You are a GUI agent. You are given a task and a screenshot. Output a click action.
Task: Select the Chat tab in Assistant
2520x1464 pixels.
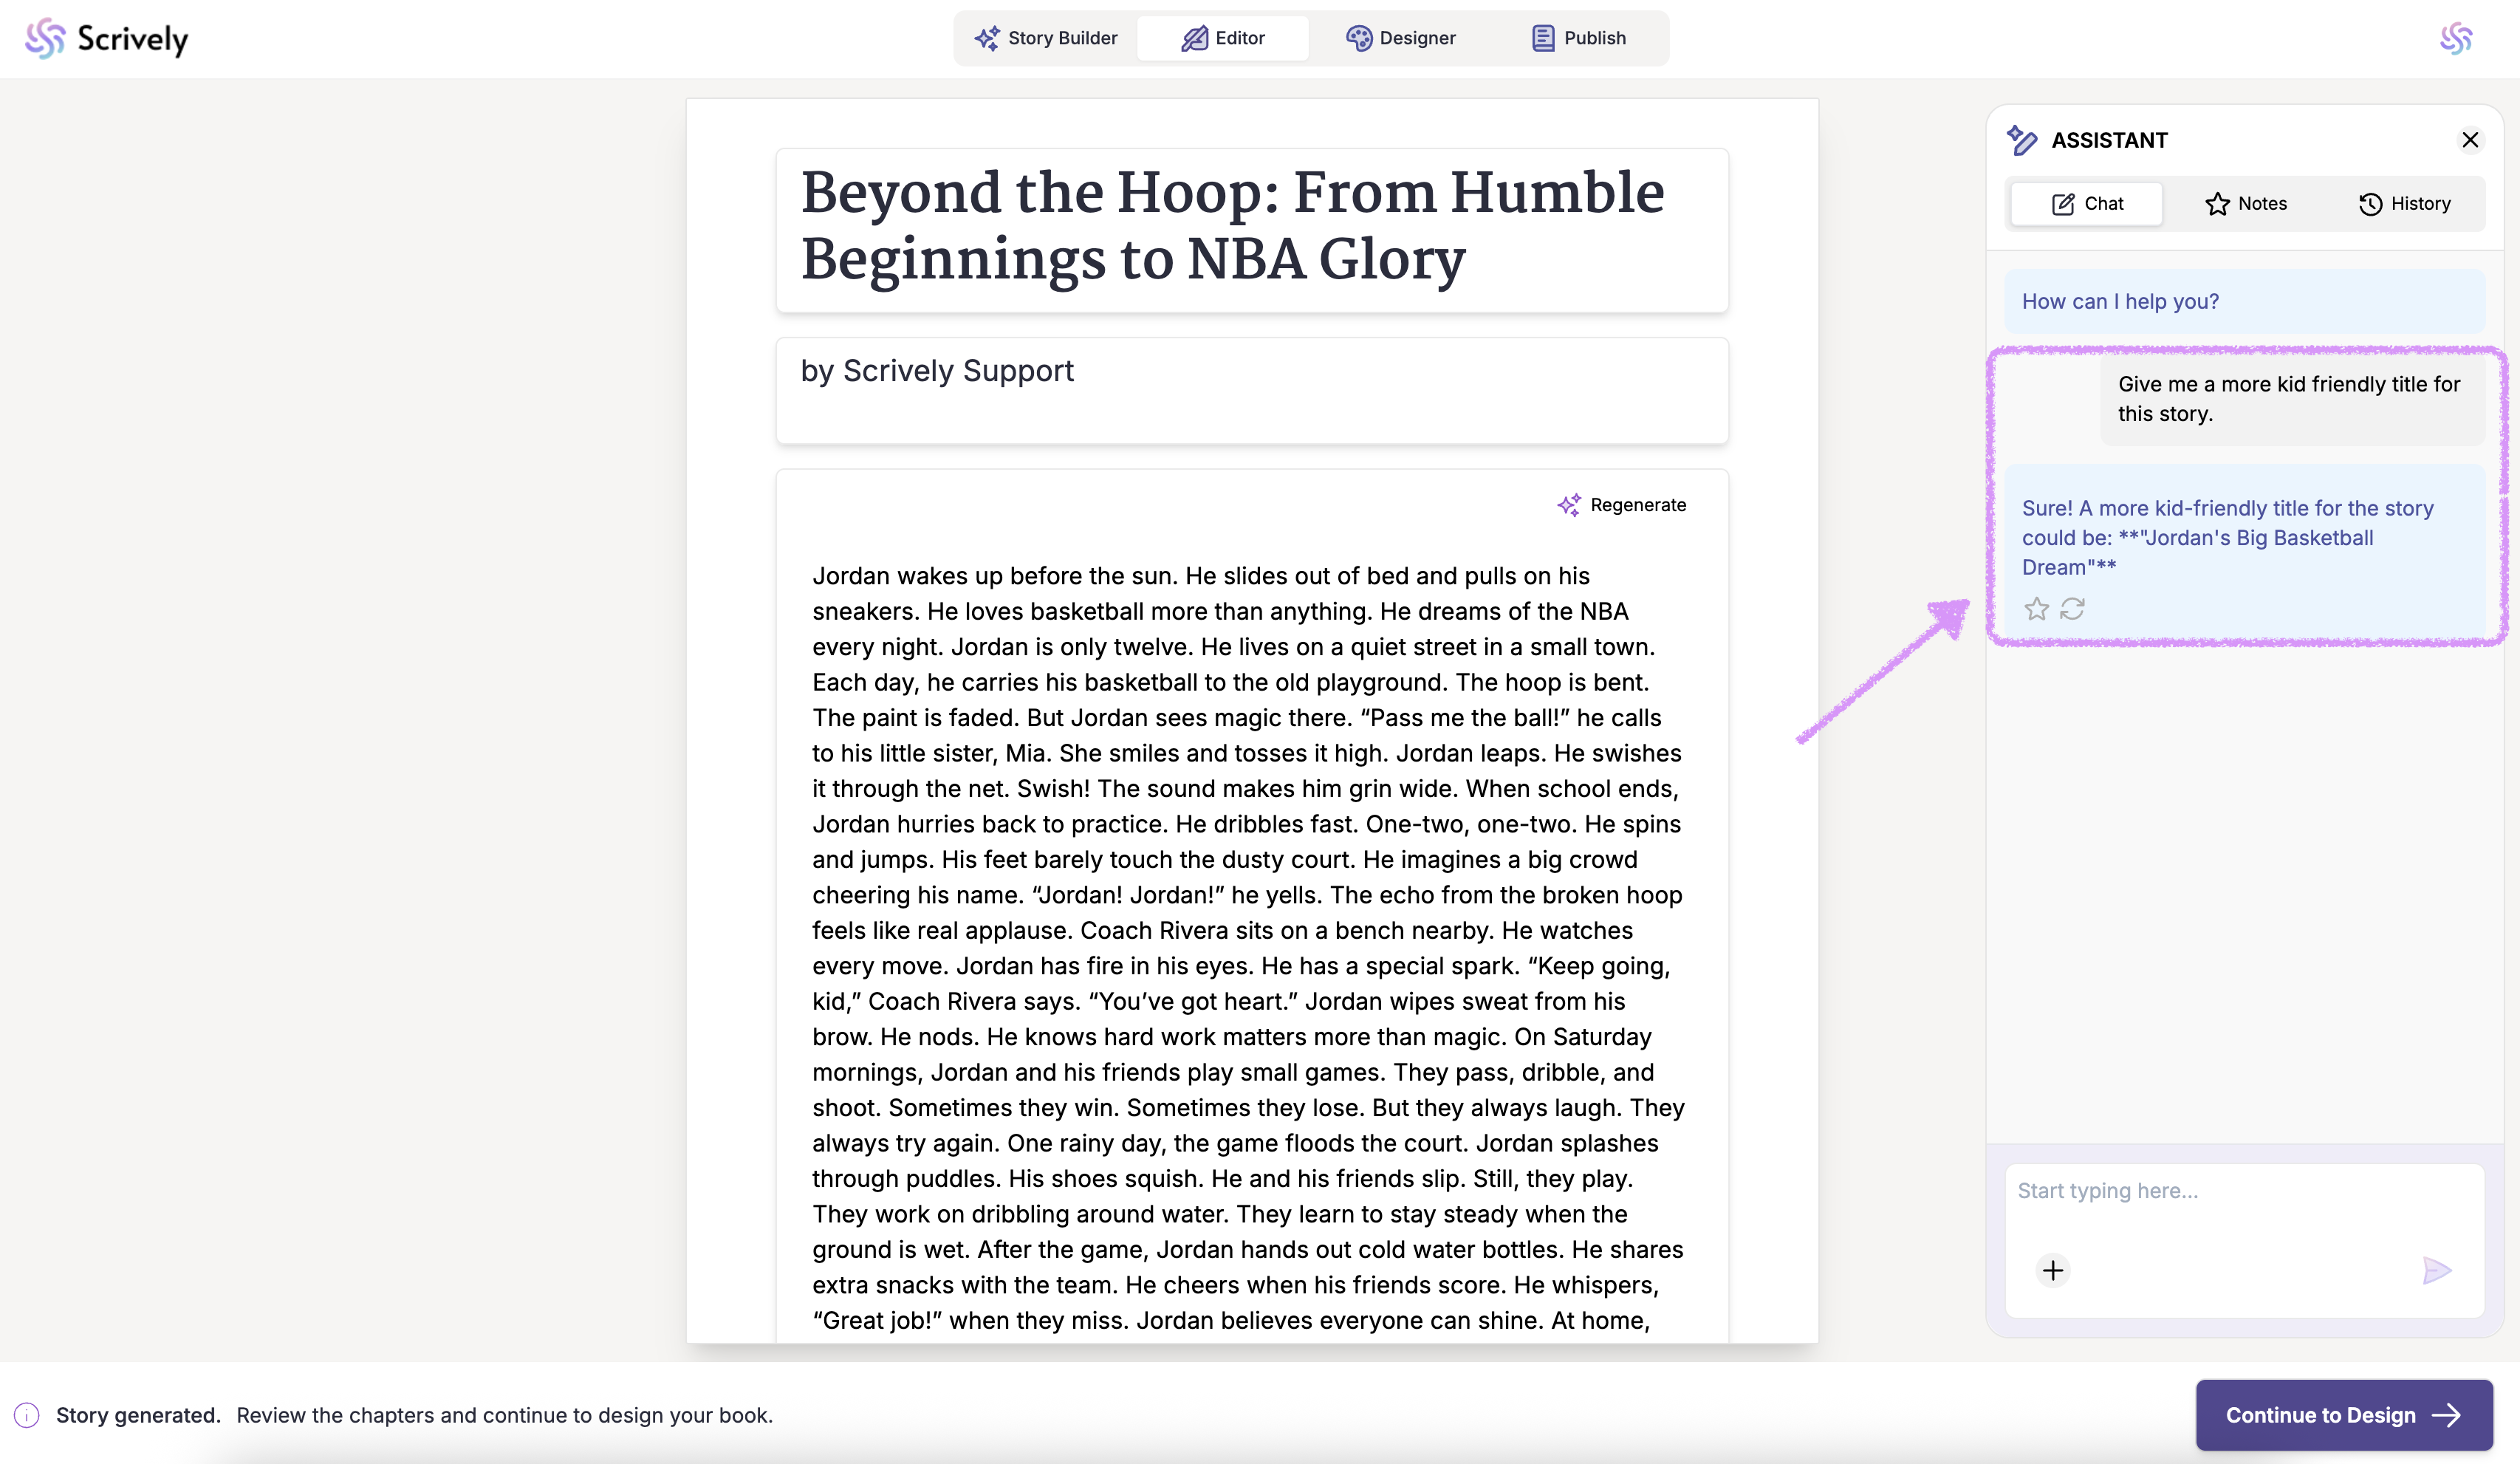tap(2087, 204)
